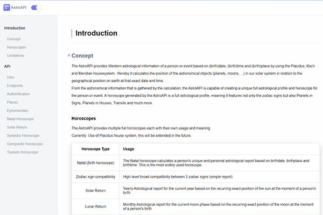Click the AstroAPI brand text

19,8
